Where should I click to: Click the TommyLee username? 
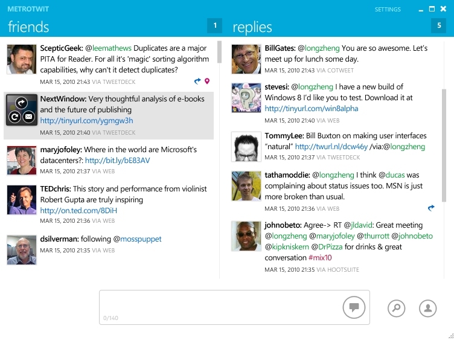(284, 136)
